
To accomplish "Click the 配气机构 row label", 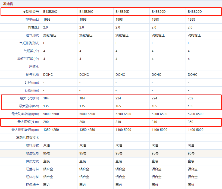I will coord(32,75).
